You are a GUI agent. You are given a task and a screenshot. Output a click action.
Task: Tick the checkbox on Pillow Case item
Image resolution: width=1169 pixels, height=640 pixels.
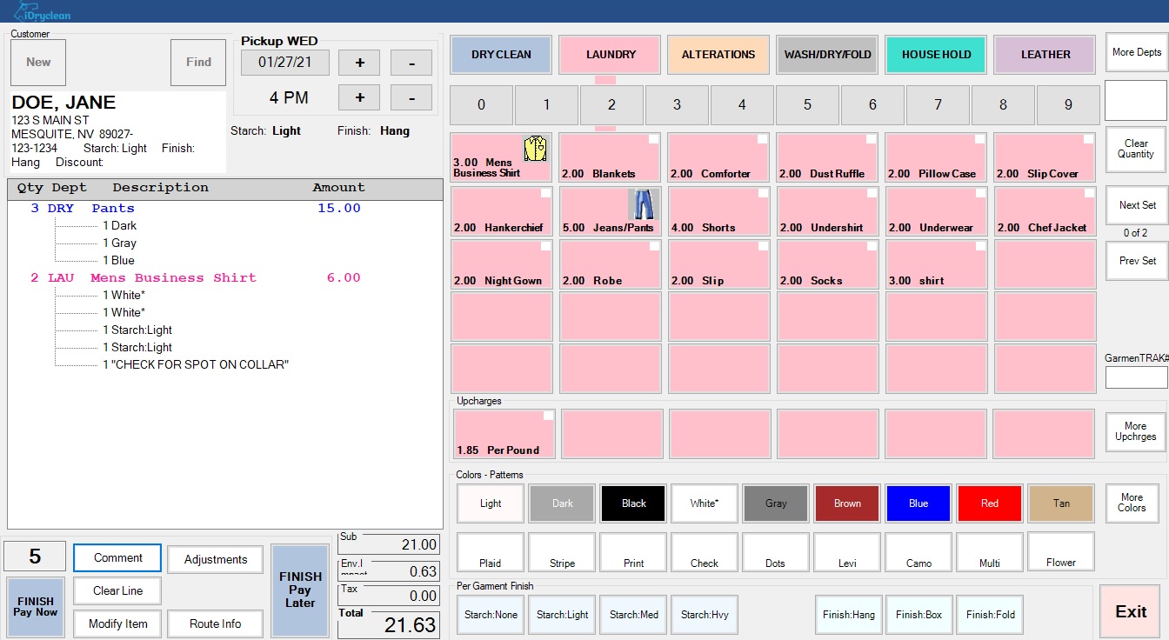(x=981, y=139)
